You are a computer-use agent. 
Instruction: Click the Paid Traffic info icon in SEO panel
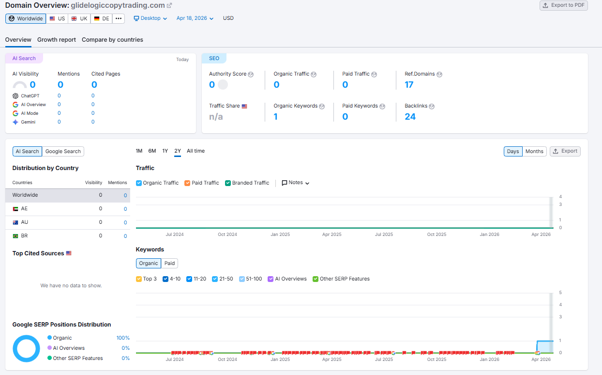[374, 75]
